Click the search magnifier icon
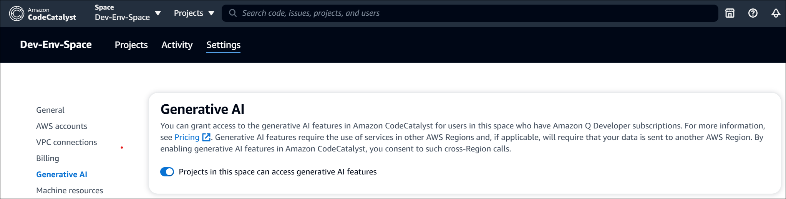This screenshot has height=199, width=786. click(x=232, y=13)
